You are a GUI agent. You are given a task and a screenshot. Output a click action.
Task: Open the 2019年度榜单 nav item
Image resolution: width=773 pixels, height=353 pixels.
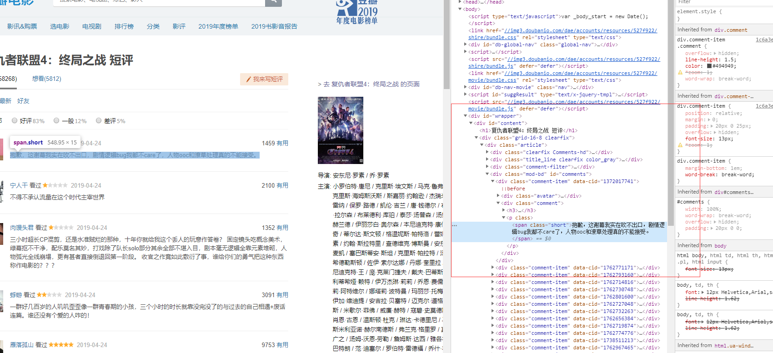pos(218,26)
